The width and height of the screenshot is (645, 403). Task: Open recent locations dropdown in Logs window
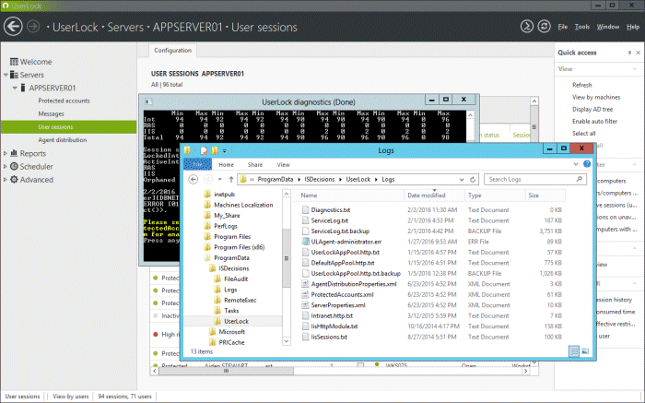click(x=220, y=180)
